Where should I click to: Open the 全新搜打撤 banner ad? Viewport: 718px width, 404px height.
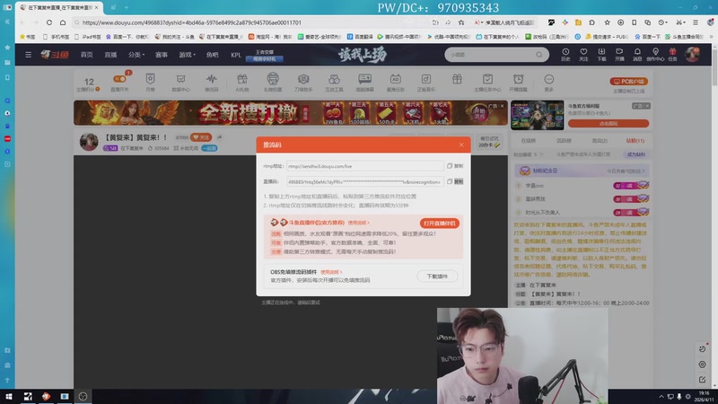click(x=290, y=113)
